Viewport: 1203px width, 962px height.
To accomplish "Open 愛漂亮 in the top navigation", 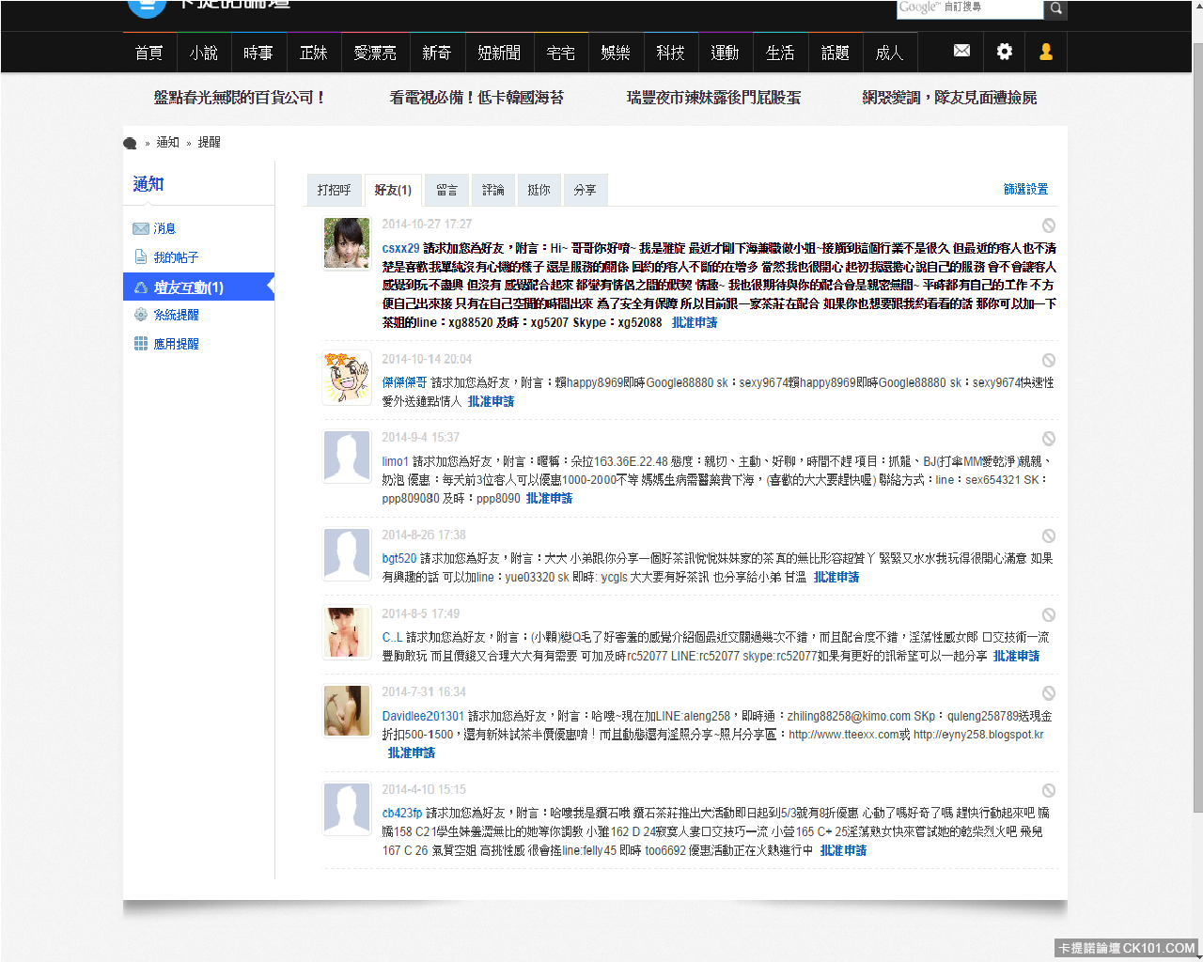I will coord(375,53).
